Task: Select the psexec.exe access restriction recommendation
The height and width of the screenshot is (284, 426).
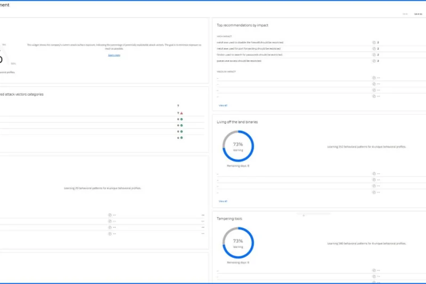Action: tap(244, 61)
